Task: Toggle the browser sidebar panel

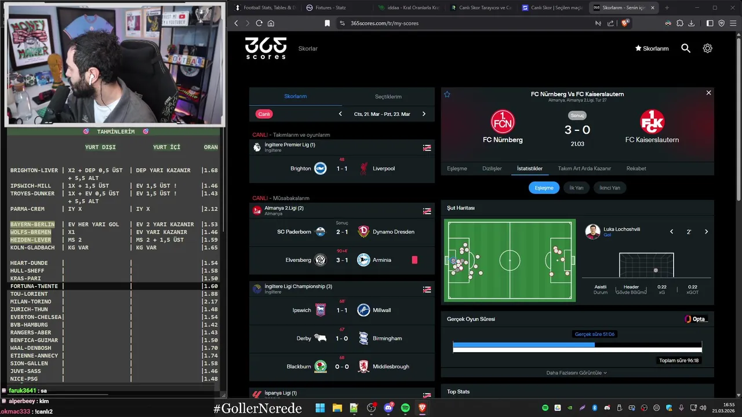Action: pos(710,23)
